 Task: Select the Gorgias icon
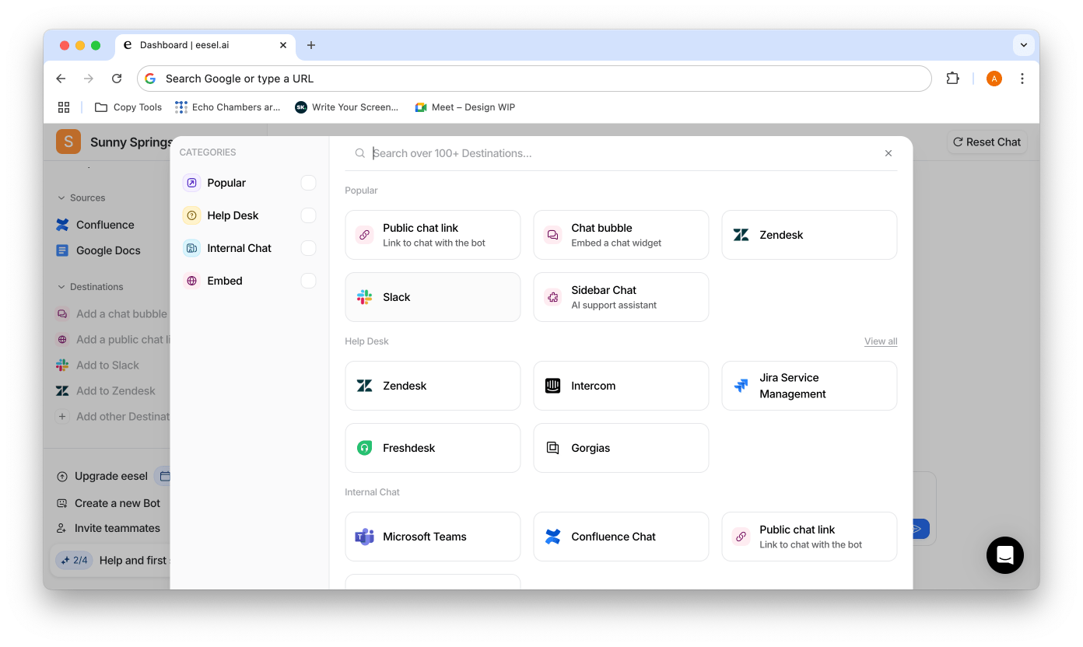pyautogui.click(x=553, y=448)
